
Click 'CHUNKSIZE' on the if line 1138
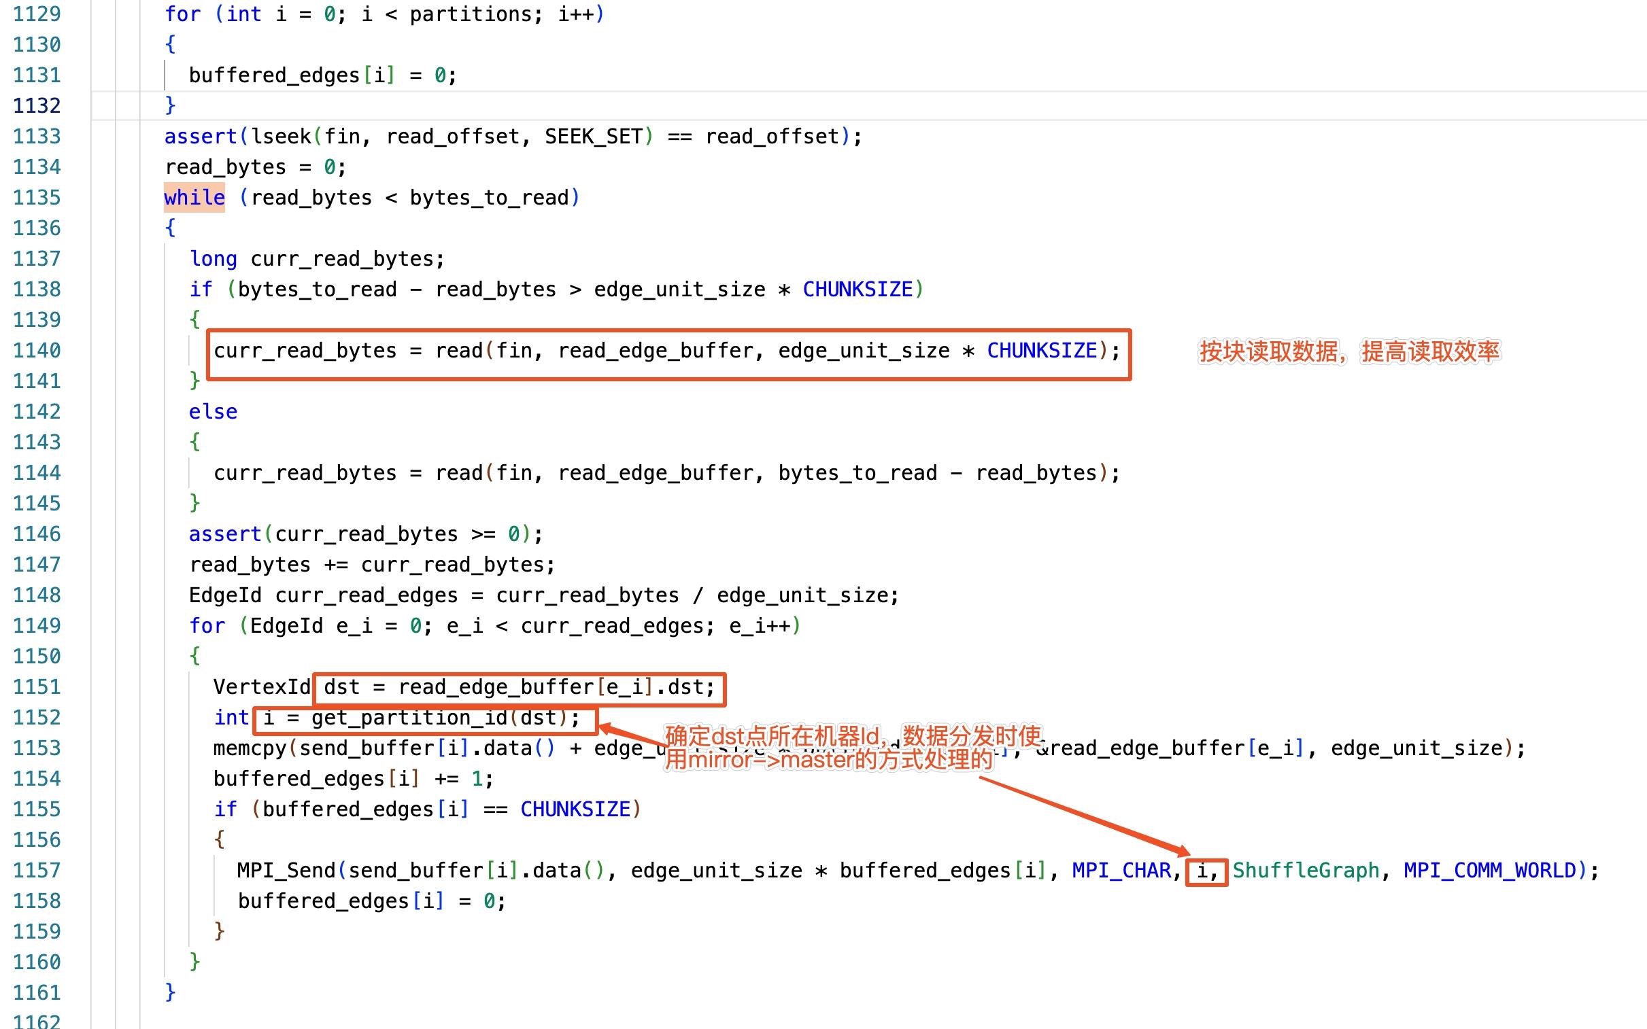click(x=858, y=290)
